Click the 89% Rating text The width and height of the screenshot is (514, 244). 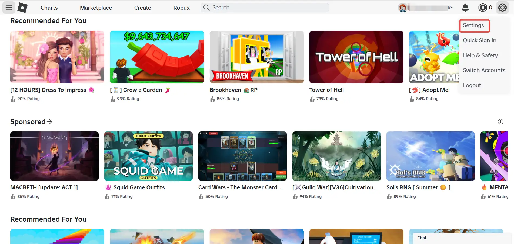[405, 197]
